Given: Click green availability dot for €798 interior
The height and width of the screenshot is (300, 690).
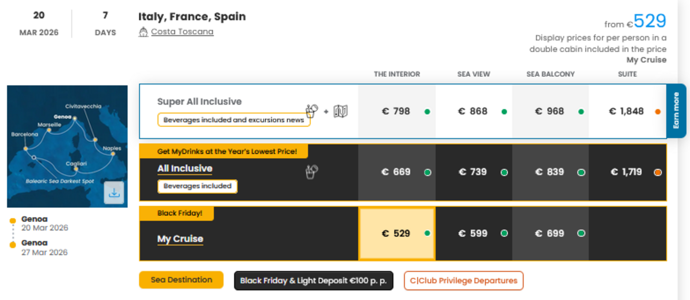Looking at the screenshot, I should pyautogui.click(x=427, y=112).
